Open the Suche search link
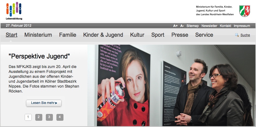 [x=245, y=35]
